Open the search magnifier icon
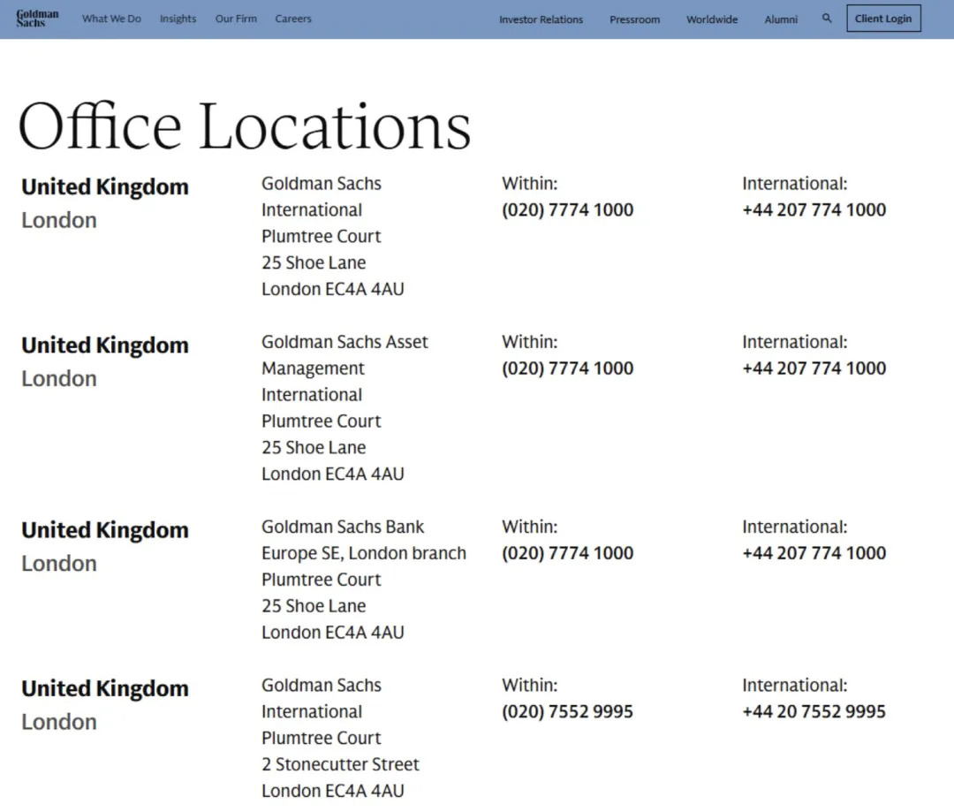 (827, 19)
